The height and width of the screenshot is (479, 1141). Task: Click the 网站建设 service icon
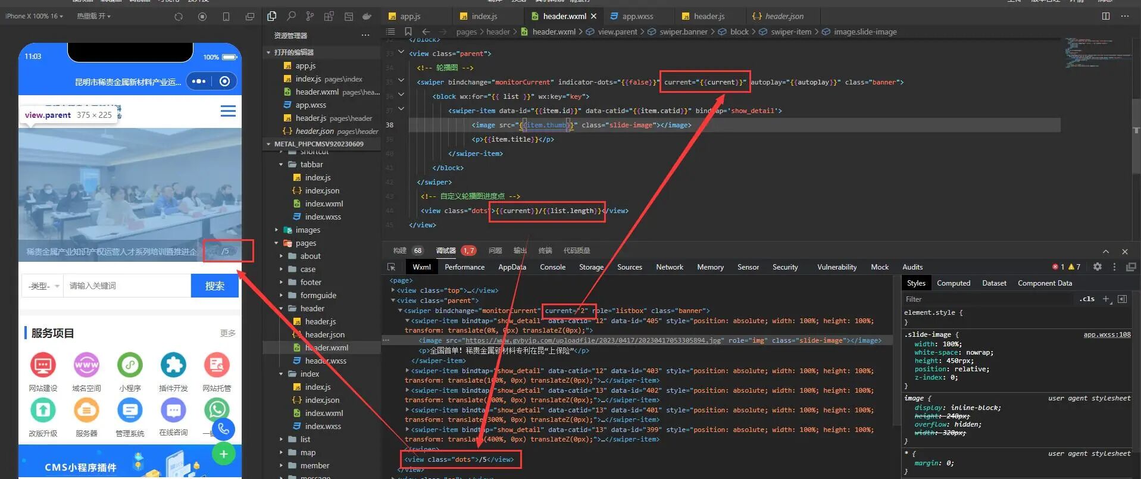pos(43,365)
